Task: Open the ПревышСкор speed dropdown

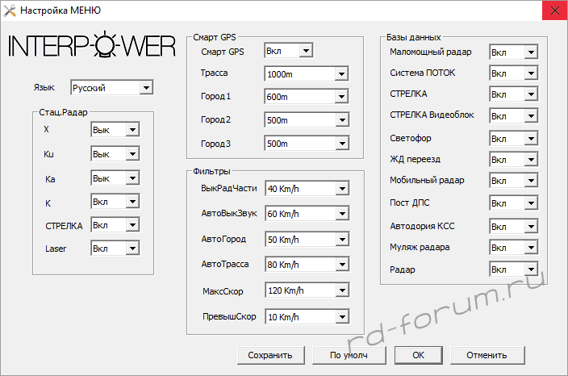Action: 307,317
